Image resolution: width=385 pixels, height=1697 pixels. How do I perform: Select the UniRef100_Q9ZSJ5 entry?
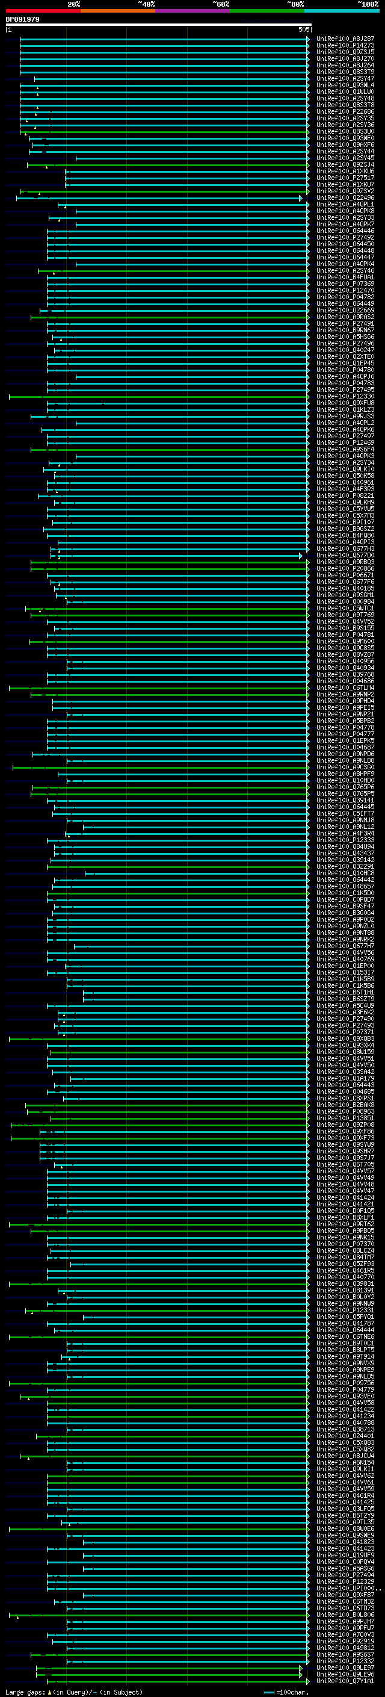345,52
